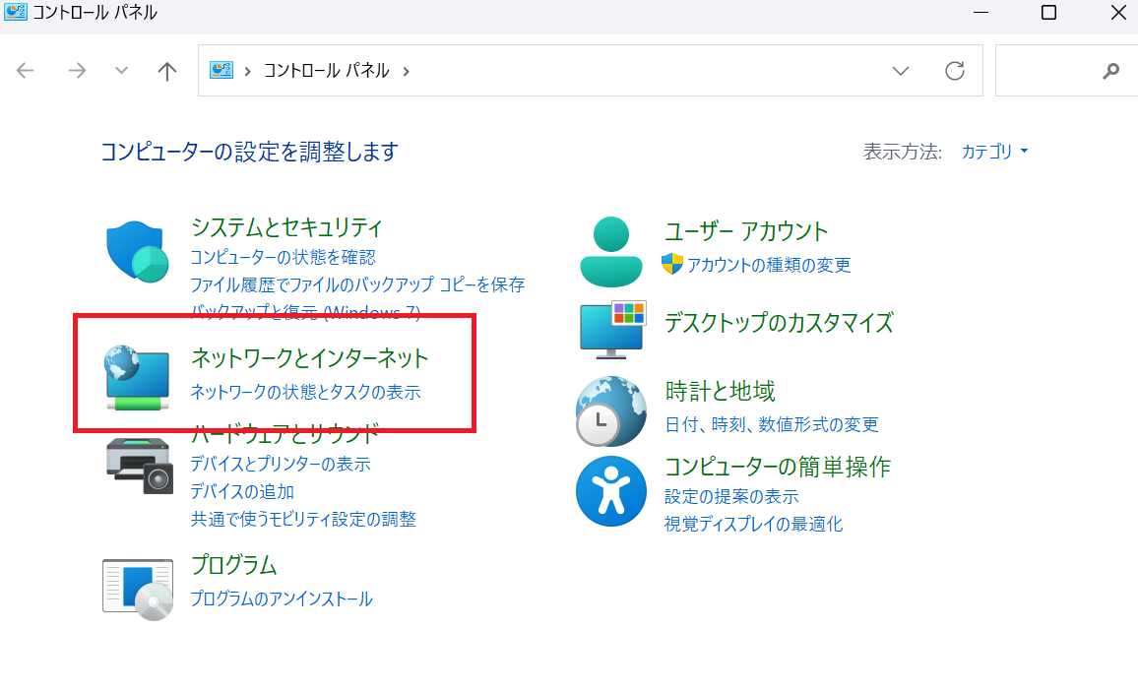Expand the address bar history dropdown

pos(900,71)
